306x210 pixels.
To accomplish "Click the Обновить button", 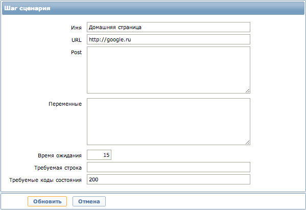I will [47, 201].
